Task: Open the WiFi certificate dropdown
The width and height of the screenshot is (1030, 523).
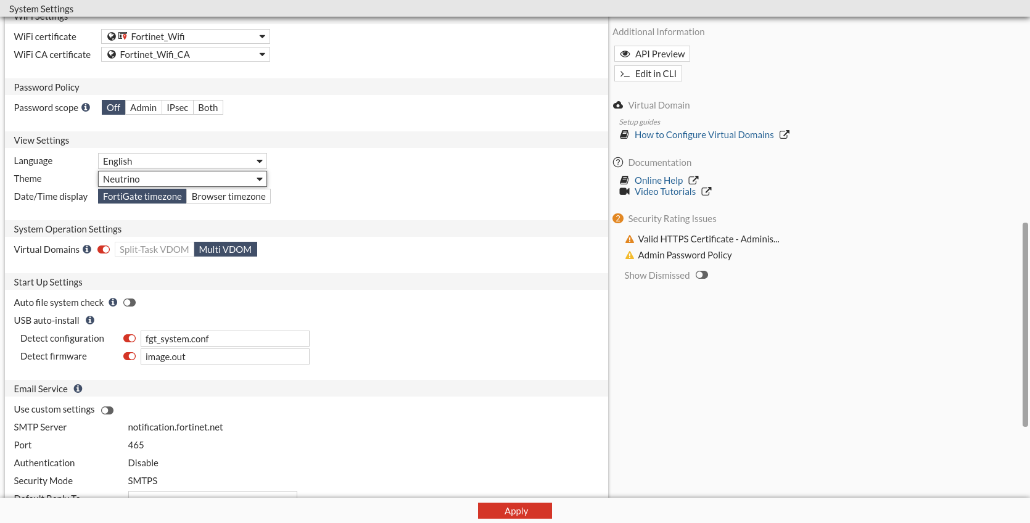Action: click(x=186, y=36)
